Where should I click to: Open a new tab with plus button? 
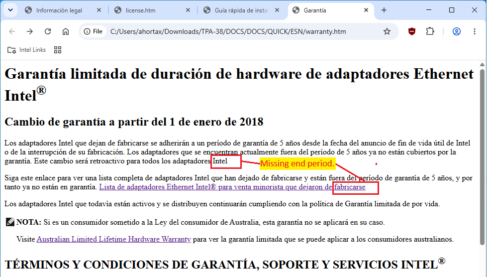click(384, 10)
